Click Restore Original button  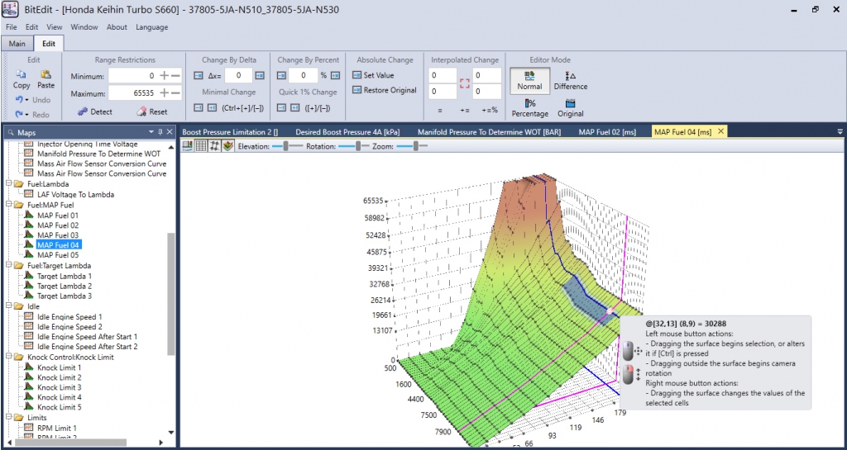click(x=384, y=90)
